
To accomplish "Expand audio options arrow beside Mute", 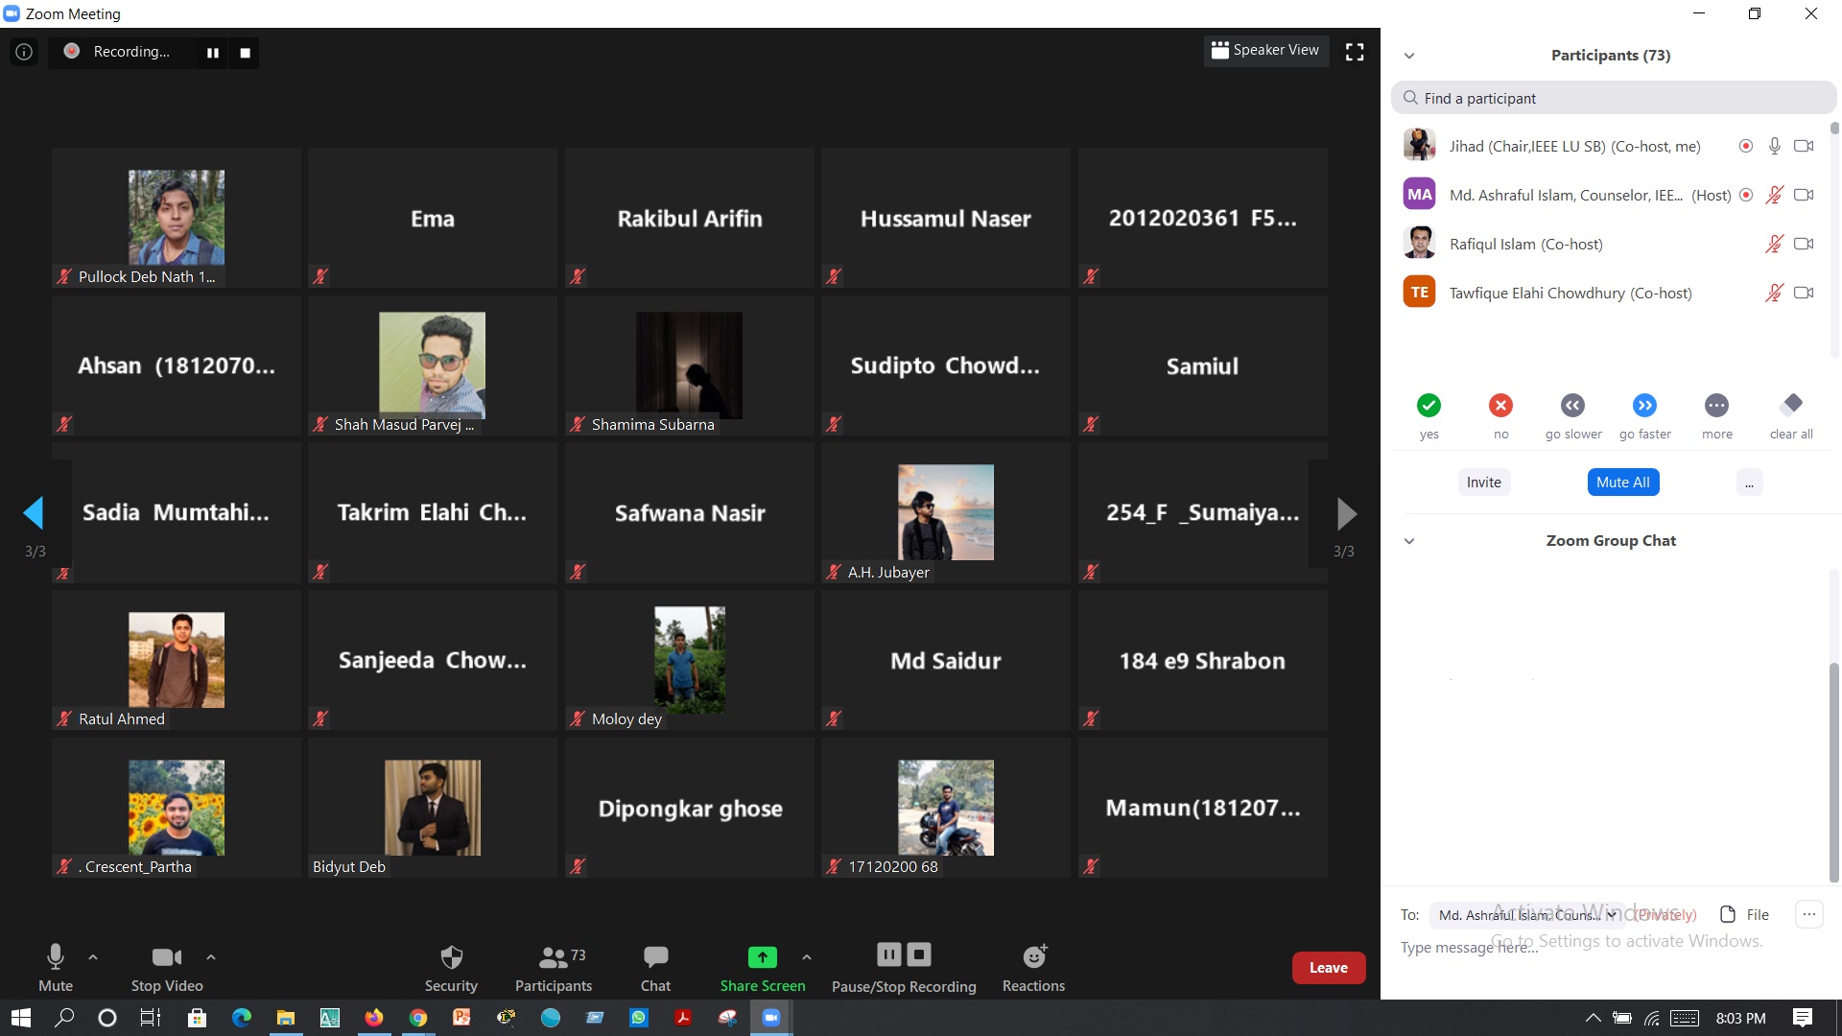I will coord(93,956).
